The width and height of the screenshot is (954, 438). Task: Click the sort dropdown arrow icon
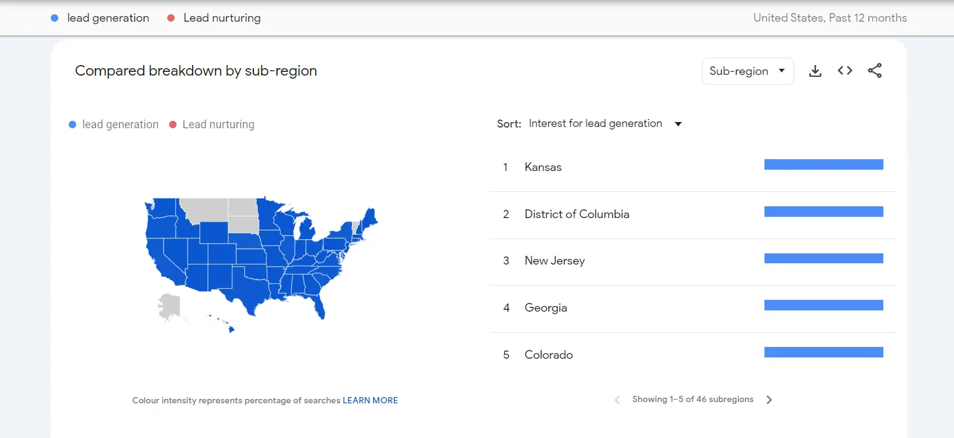pyautogui.click(x=678, y=124)
